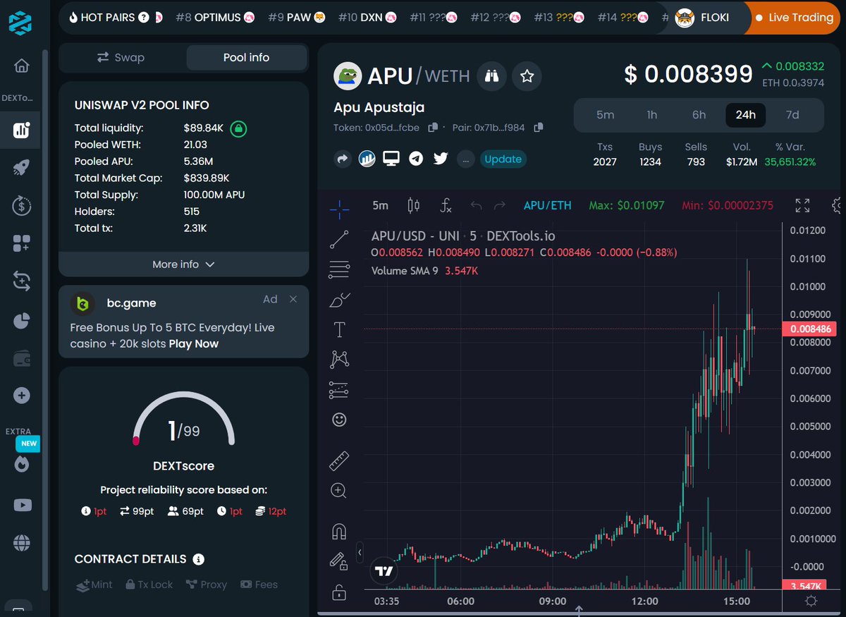The width and height of the screenshot is (846, 617).
Task: Open Contract Details info icon
Action: point(199,559)
